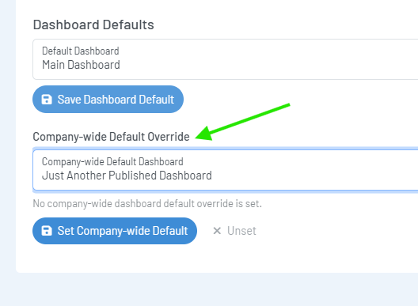Image resolution: width=418 pixels, height=306 pixels.
Task: Click the light blue background below the card
Action: pos(209,290)
